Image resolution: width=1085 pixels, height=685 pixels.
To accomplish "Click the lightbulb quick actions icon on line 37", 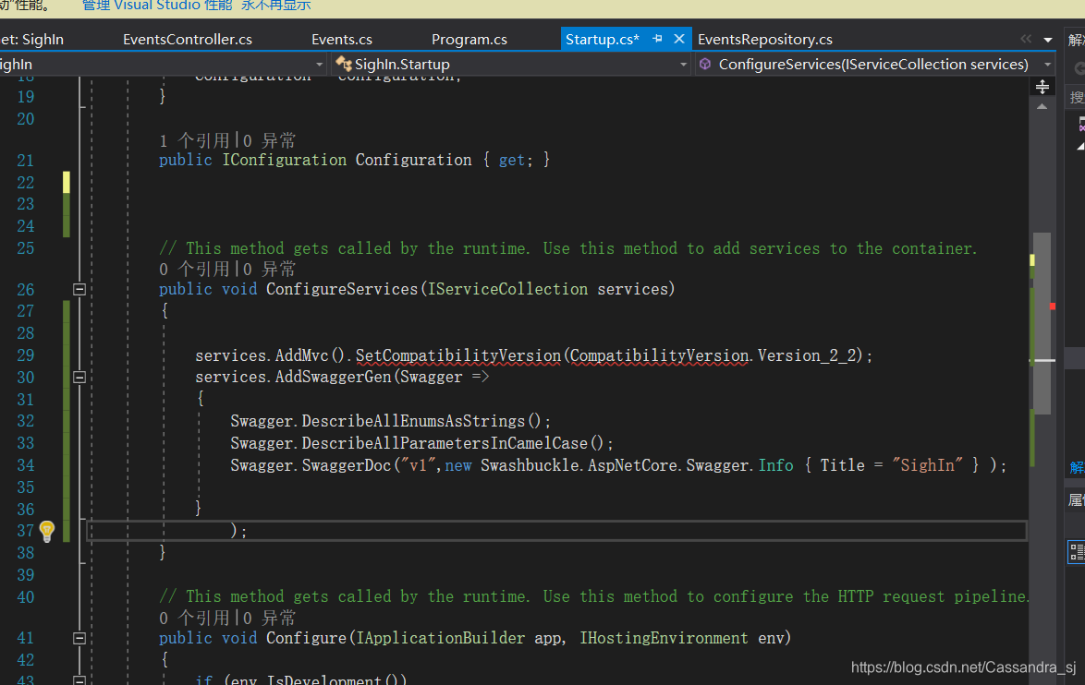I will [47, 531].
